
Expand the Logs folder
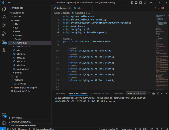pos(30,76)
